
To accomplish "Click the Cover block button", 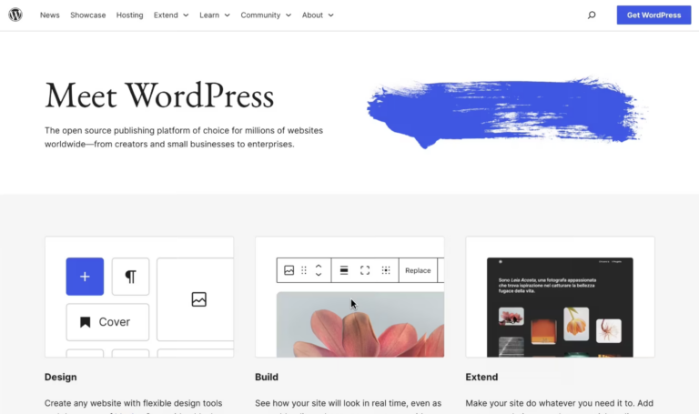I will [x=107, y=322].
